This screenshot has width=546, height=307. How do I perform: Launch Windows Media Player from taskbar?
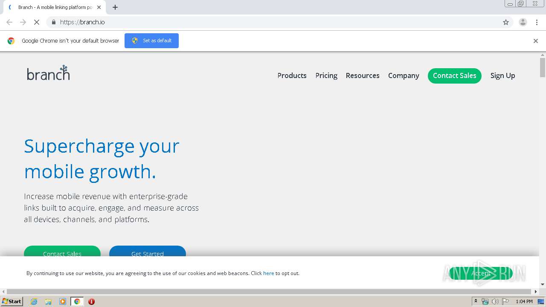coord(63,301)
